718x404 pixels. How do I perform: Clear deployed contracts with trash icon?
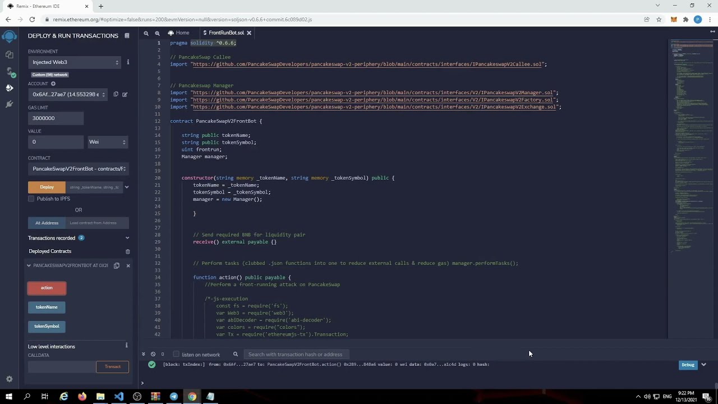click(127, 251)
